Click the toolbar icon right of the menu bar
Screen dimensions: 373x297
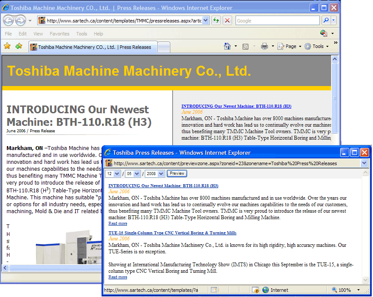click(x=324, y=33)
